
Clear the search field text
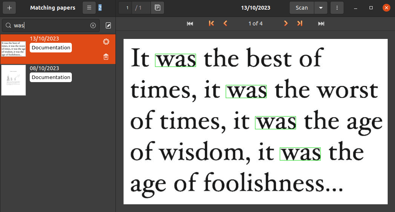[x=93, y=25]
